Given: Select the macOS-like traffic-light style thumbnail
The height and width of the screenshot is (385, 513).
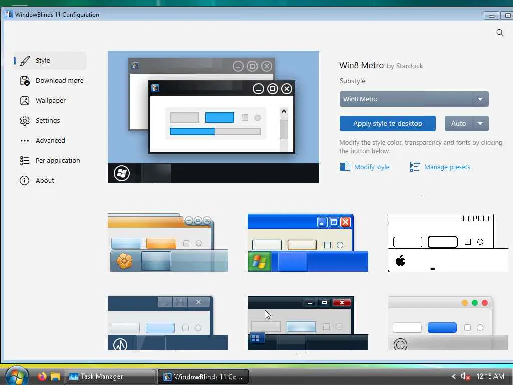Looking at the screenshot, I should click(448, 323).
